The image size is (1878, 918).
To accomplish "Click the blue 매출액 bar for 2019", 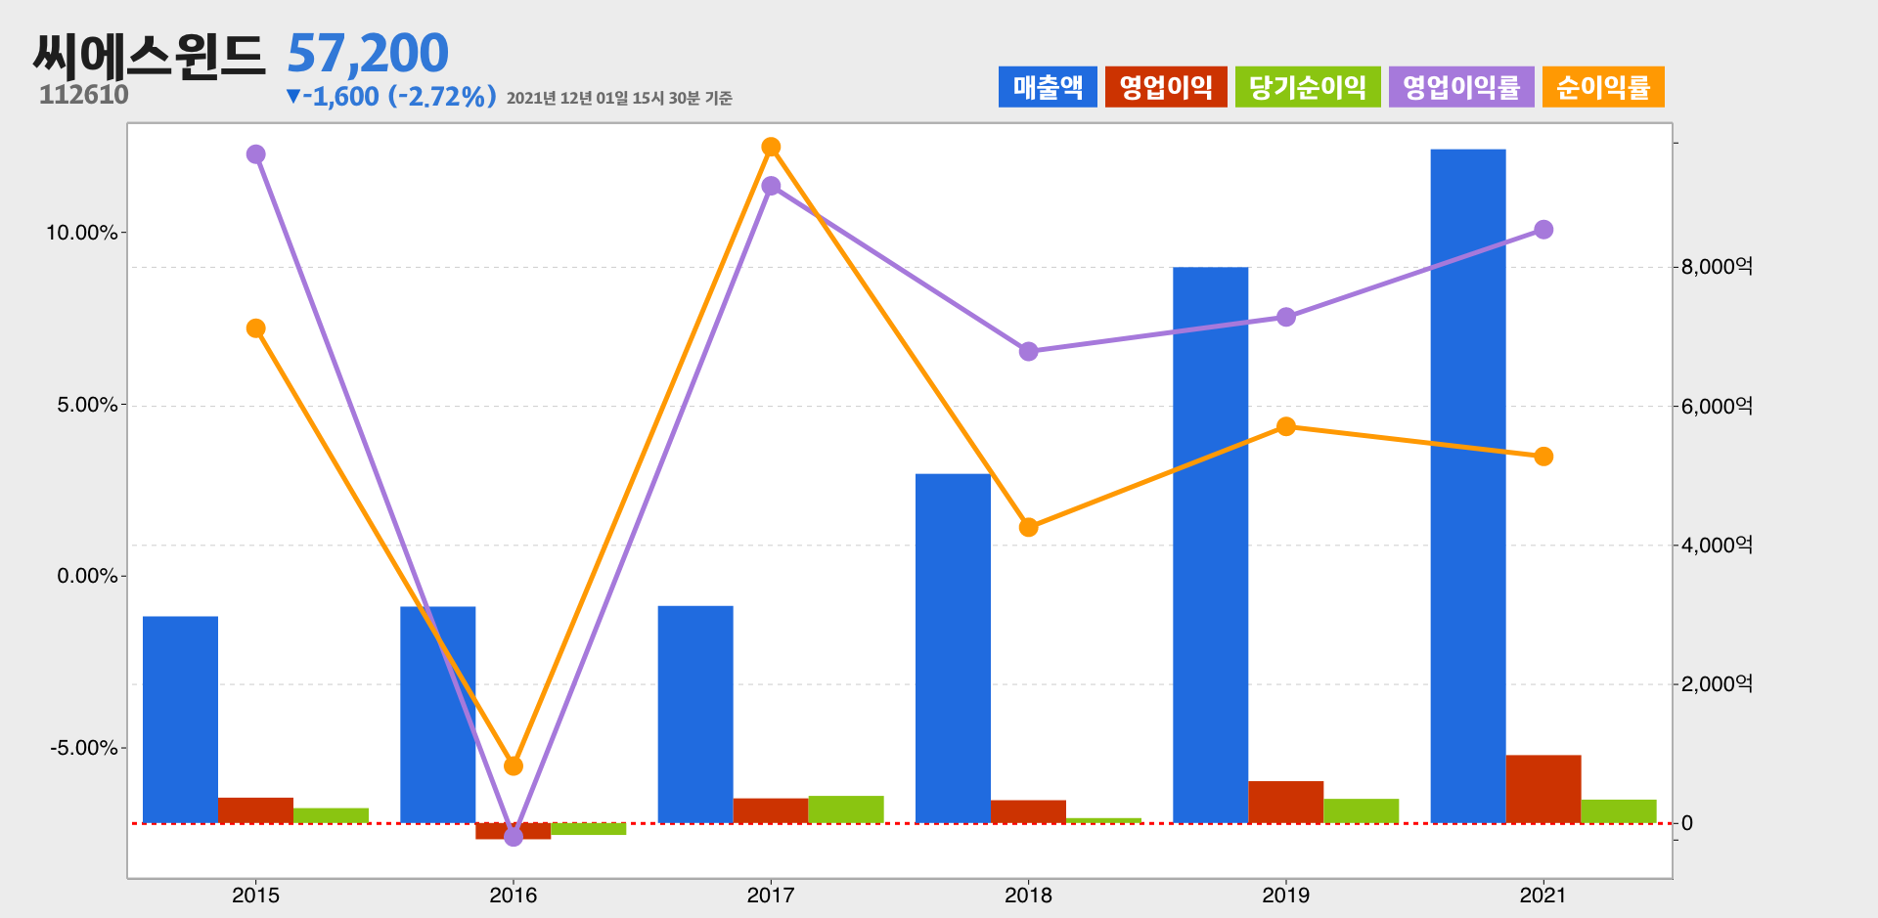I will pyautogui.click(x=1210, y=545).
